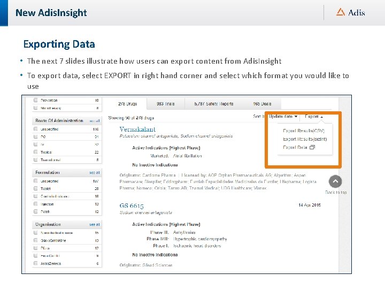Click 'Hypertrophic cardiomyopathy' indication text

pos(200,239)
